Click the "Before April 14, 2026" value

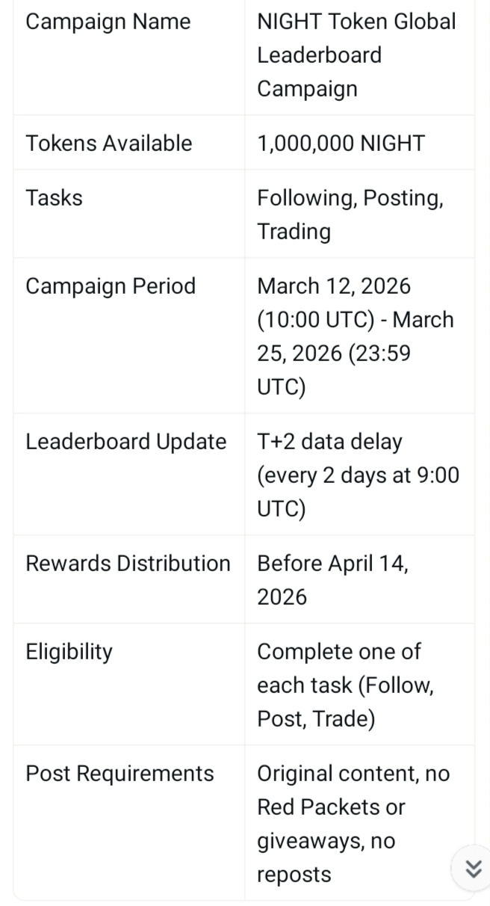point(332,580)
